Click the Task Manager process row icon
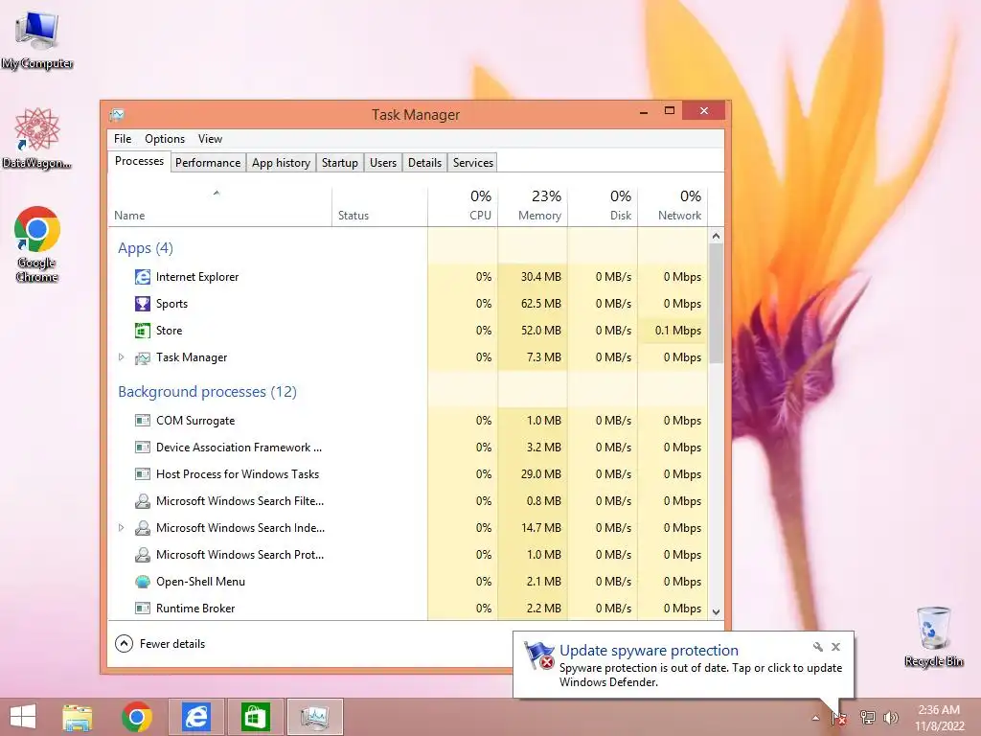 143,357
